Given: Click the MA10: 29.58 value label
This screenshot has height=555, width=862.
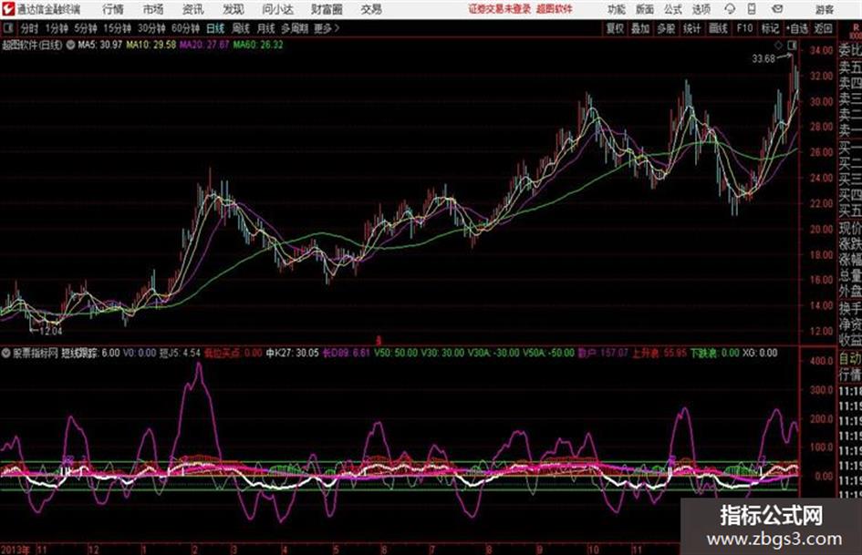Looking at the screenshot, I should click(x=151, y=45).
